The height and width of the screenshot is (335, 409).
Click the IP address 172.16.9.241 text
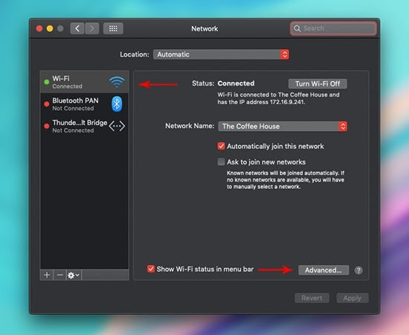coord(287,102)
